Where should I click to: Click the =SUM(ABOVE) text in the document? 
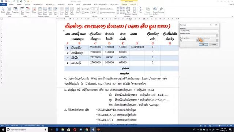point(106,110)
